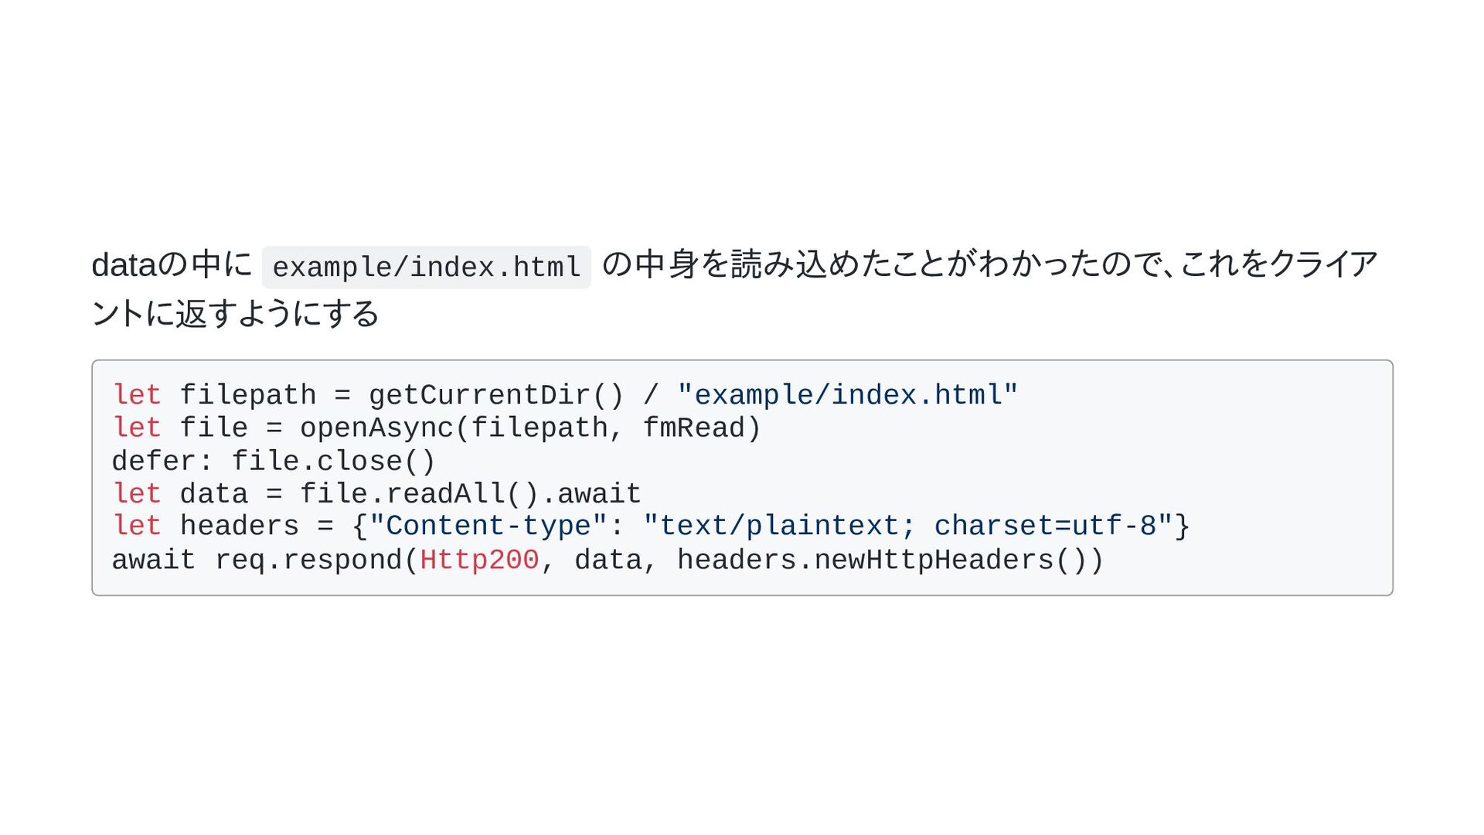Click the "Content-type" string key
The image size is (1484, 835).
[x=488, y=526]
